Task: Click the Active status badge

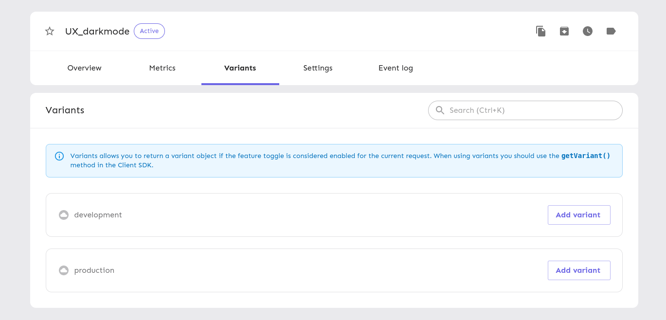Action: point(149,31)
